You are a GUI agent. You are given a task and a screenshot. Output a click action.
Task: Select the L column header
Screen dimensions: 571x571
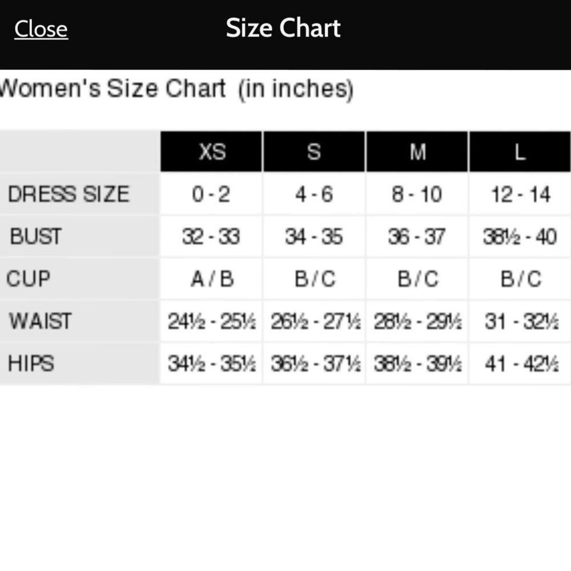tap(520, 152)
